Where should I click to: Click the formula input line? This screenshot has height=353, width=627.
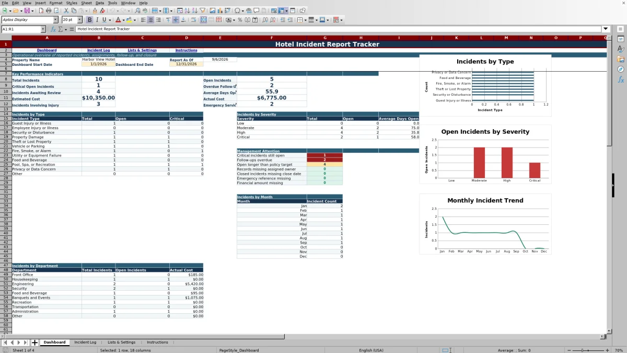click(x=339, y=29)
